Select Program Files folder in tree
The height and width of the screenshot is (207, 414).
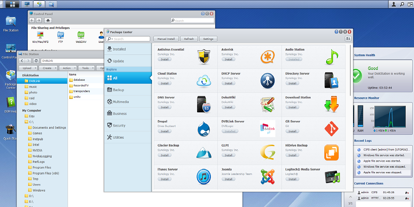point(42,168)
